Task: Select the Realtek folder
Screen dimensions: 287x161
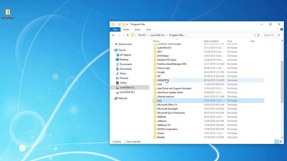Action: tap(208, 137)
